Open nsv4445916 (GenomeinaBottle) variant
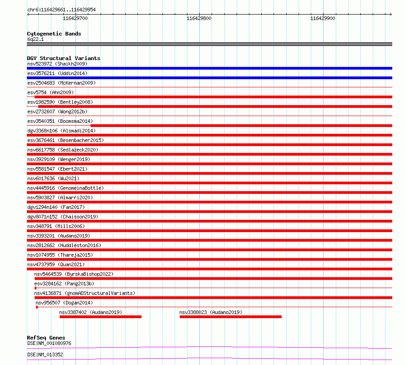The width and height of the screenshot is (405, 365). coord(66,188)
